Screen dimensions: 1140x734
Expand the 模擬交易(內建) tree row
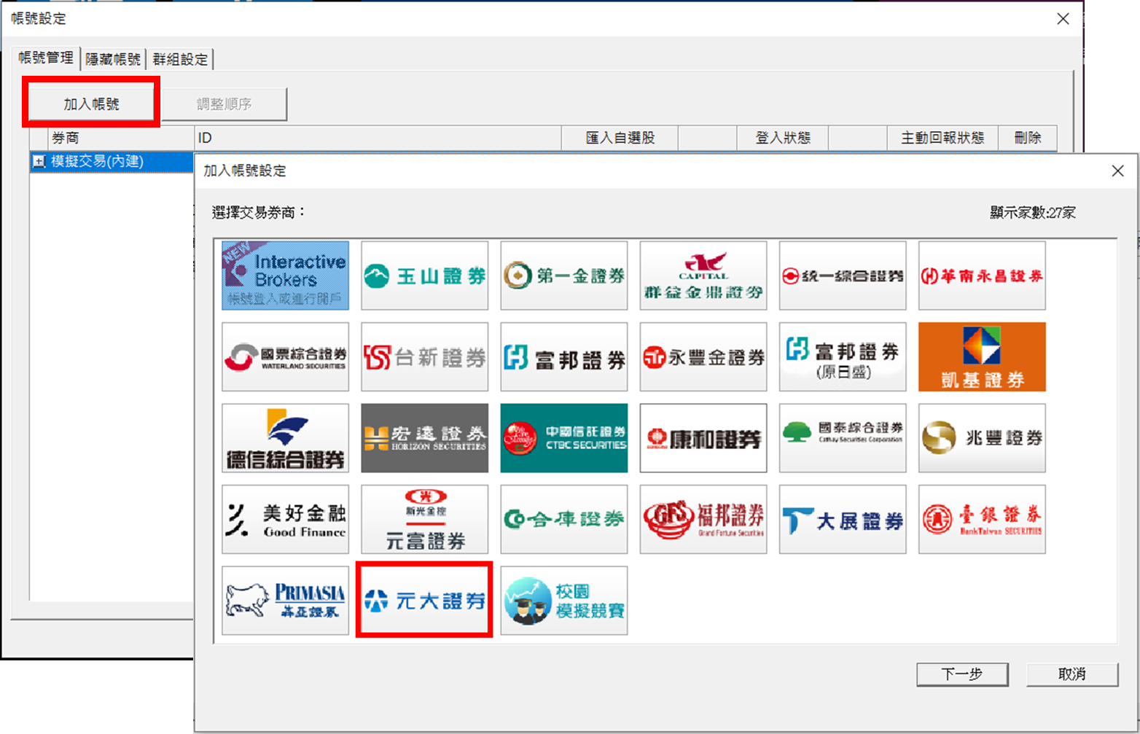coord(39,161)
